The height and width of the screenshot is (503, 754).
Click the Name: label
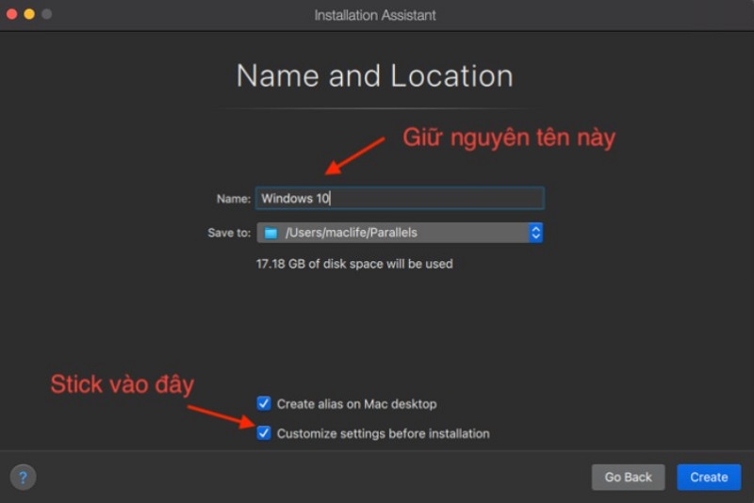point(234,199)
